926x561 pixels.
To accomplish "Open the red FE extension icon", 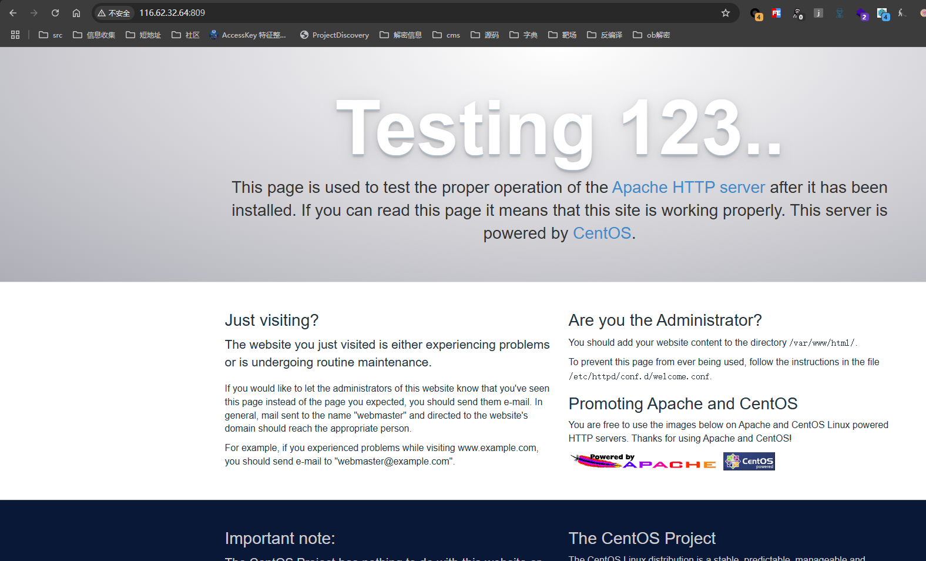I will tap(776, 13).
